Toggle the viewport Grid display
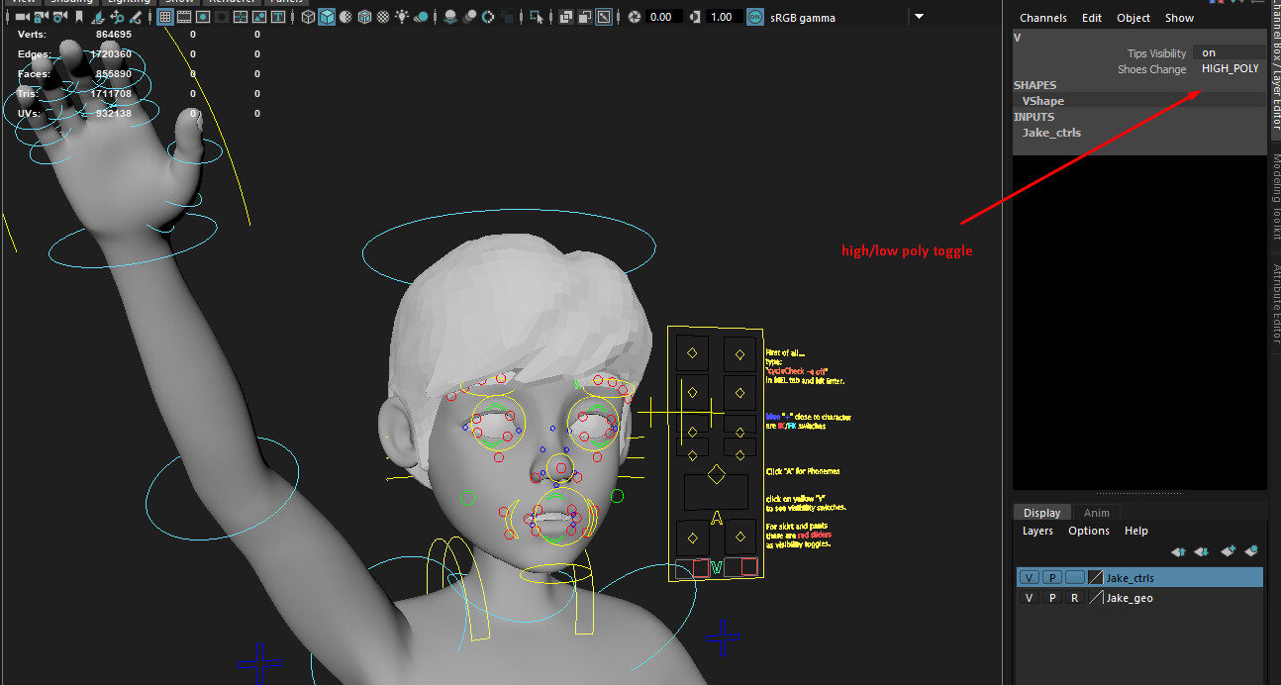1281x685 pixels. [165, 17]
